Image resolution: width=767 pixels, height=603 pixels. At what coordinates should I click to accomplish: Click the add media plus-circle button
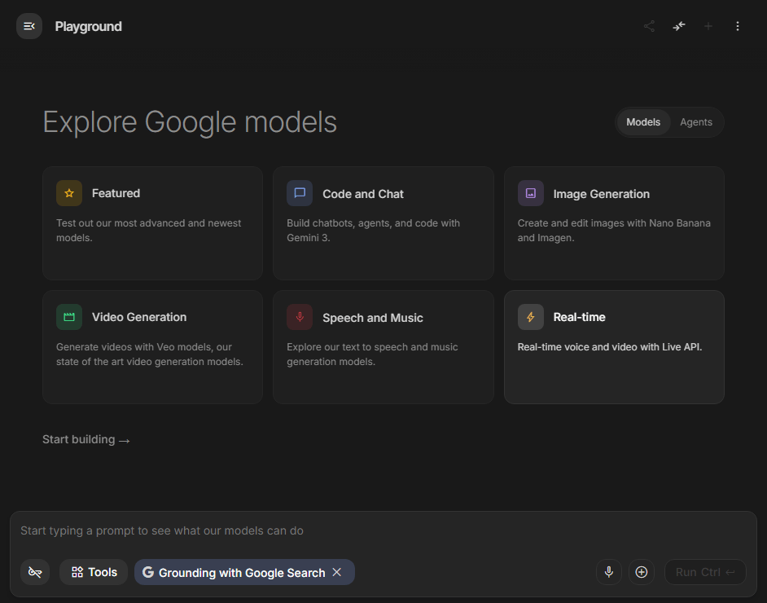click(x=642, y=572)
